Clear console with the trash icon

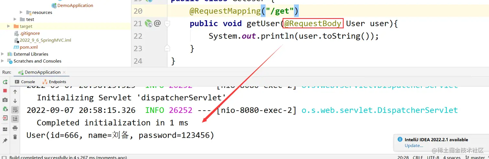click(x=15, y=137)
